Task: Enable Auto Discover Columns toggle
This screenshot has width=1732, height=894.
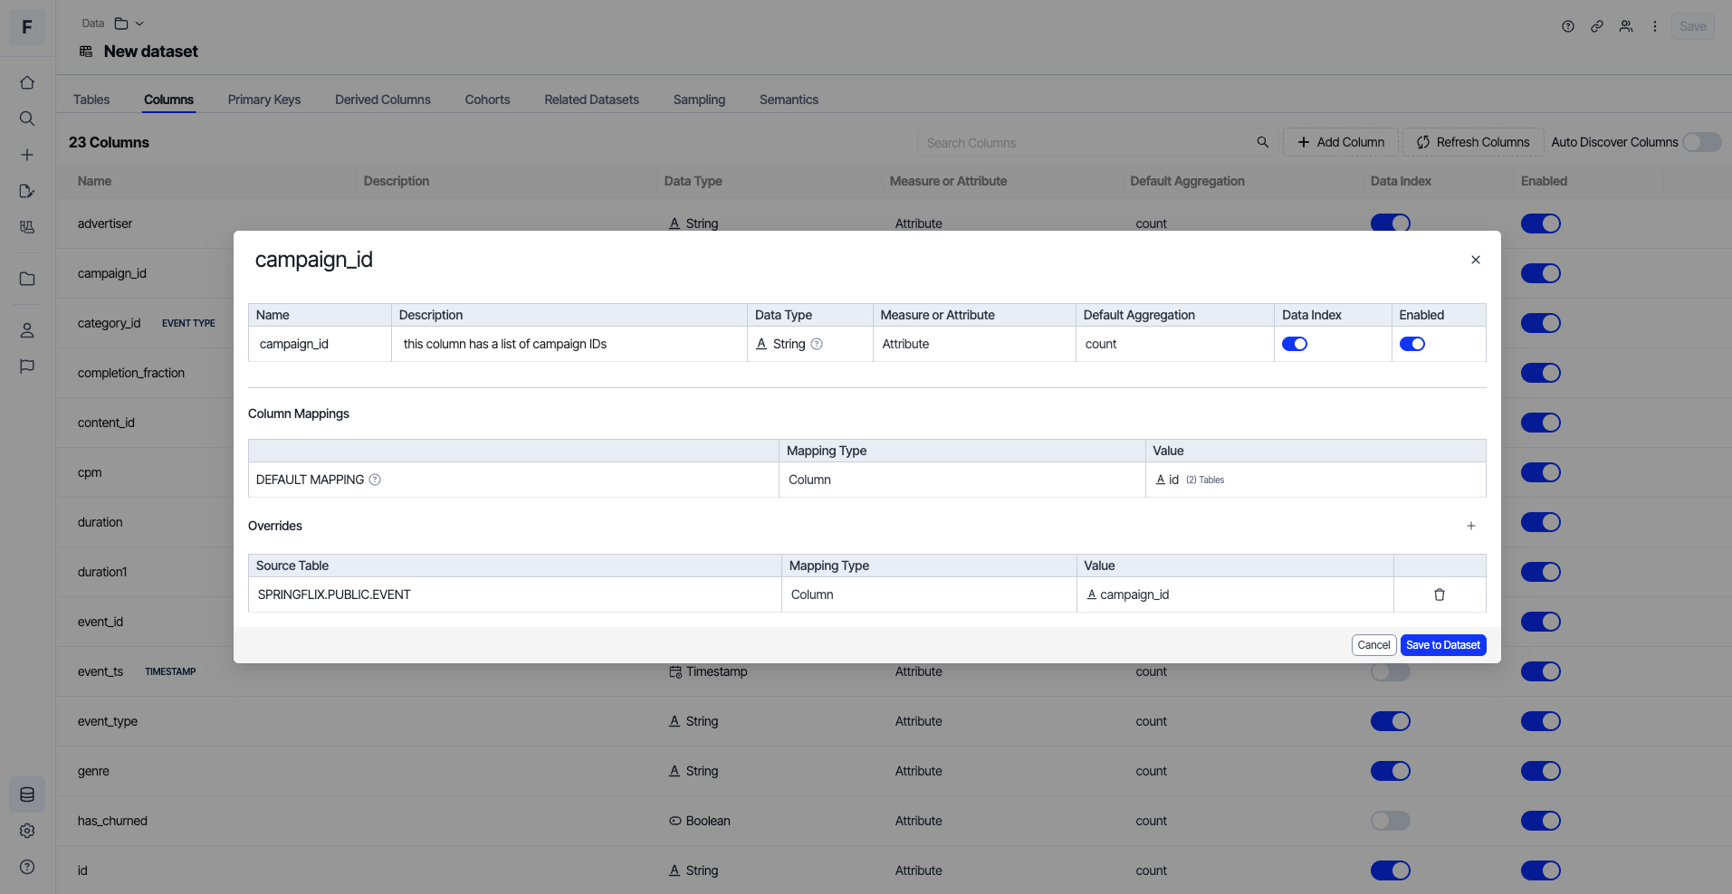Action: (1701, 142)
